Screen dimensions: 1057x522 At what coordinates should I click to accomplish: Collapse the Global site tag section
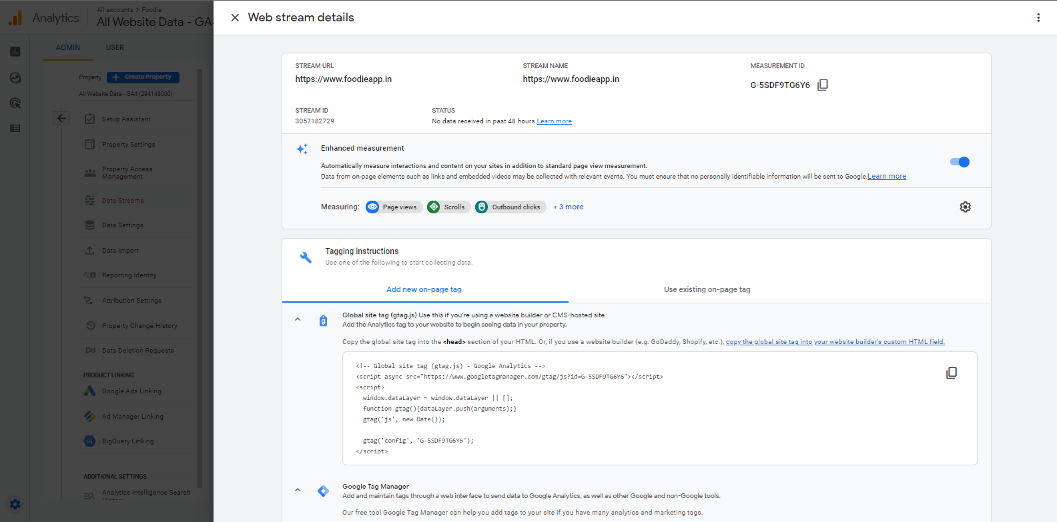click(x=298, y=319)
